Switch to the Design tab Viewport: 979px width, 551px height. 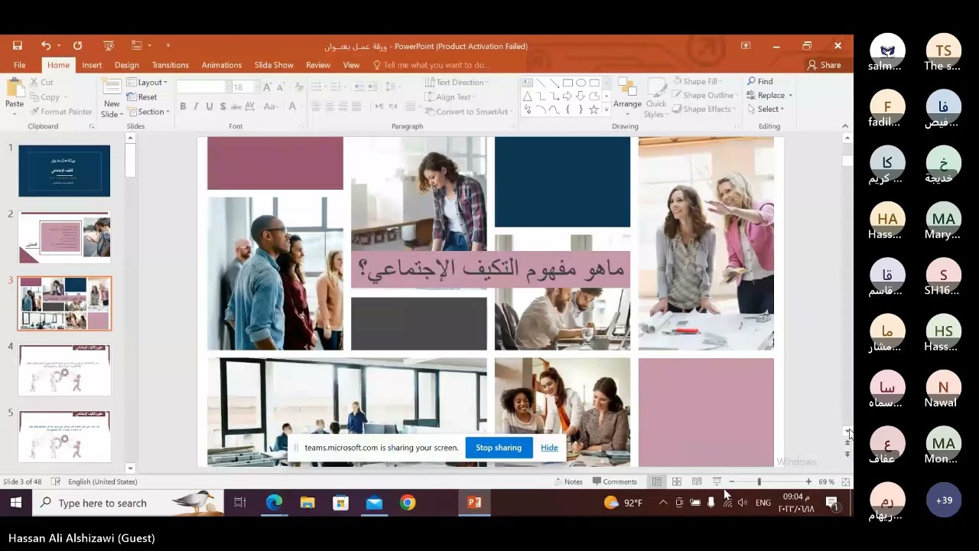tap(127, 65)
